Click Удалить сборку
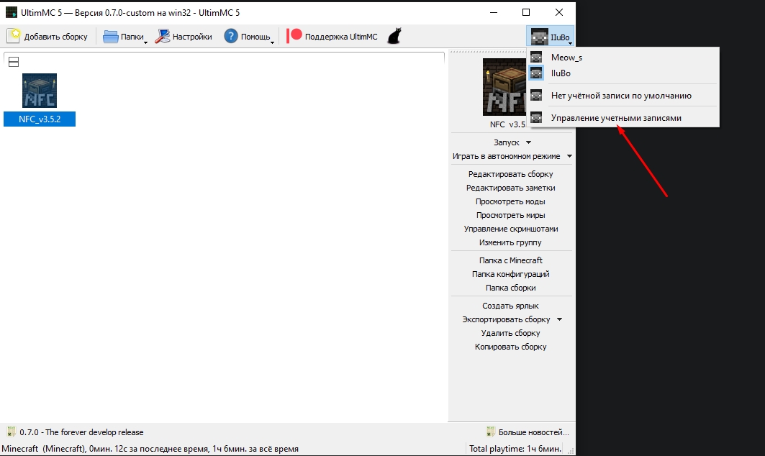 click(x=511, y=333)
